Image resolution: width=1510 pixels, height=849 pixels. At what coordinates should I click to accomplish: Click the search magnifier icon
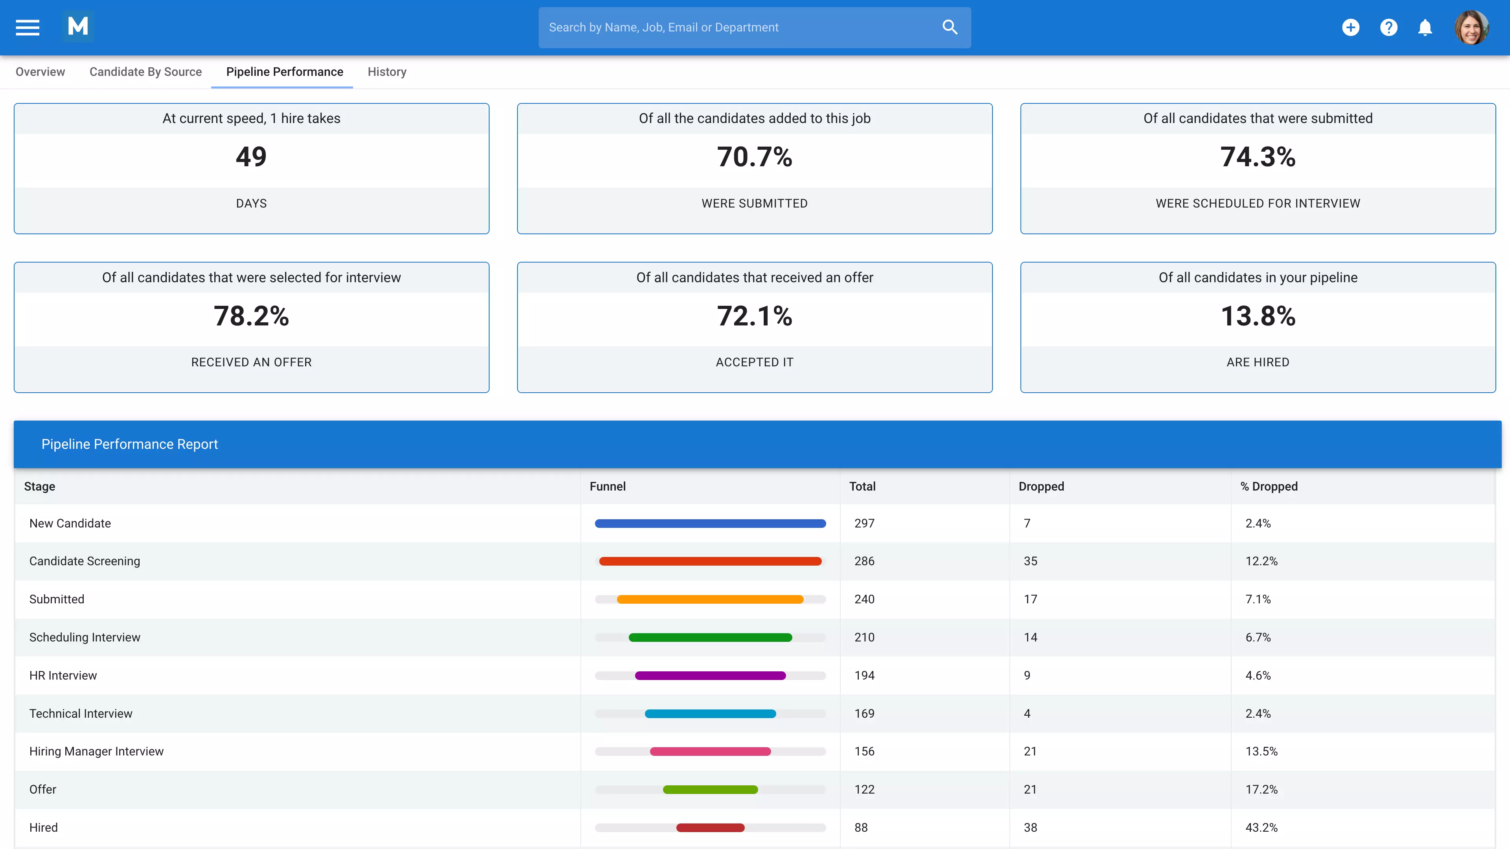pyautogui.click(x=950, y=27)
